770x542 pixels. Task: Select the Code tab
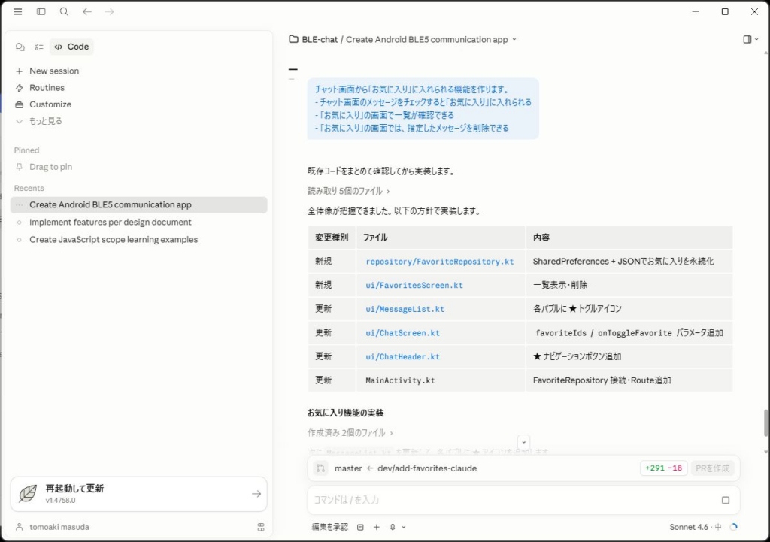[x=71, y=47]
